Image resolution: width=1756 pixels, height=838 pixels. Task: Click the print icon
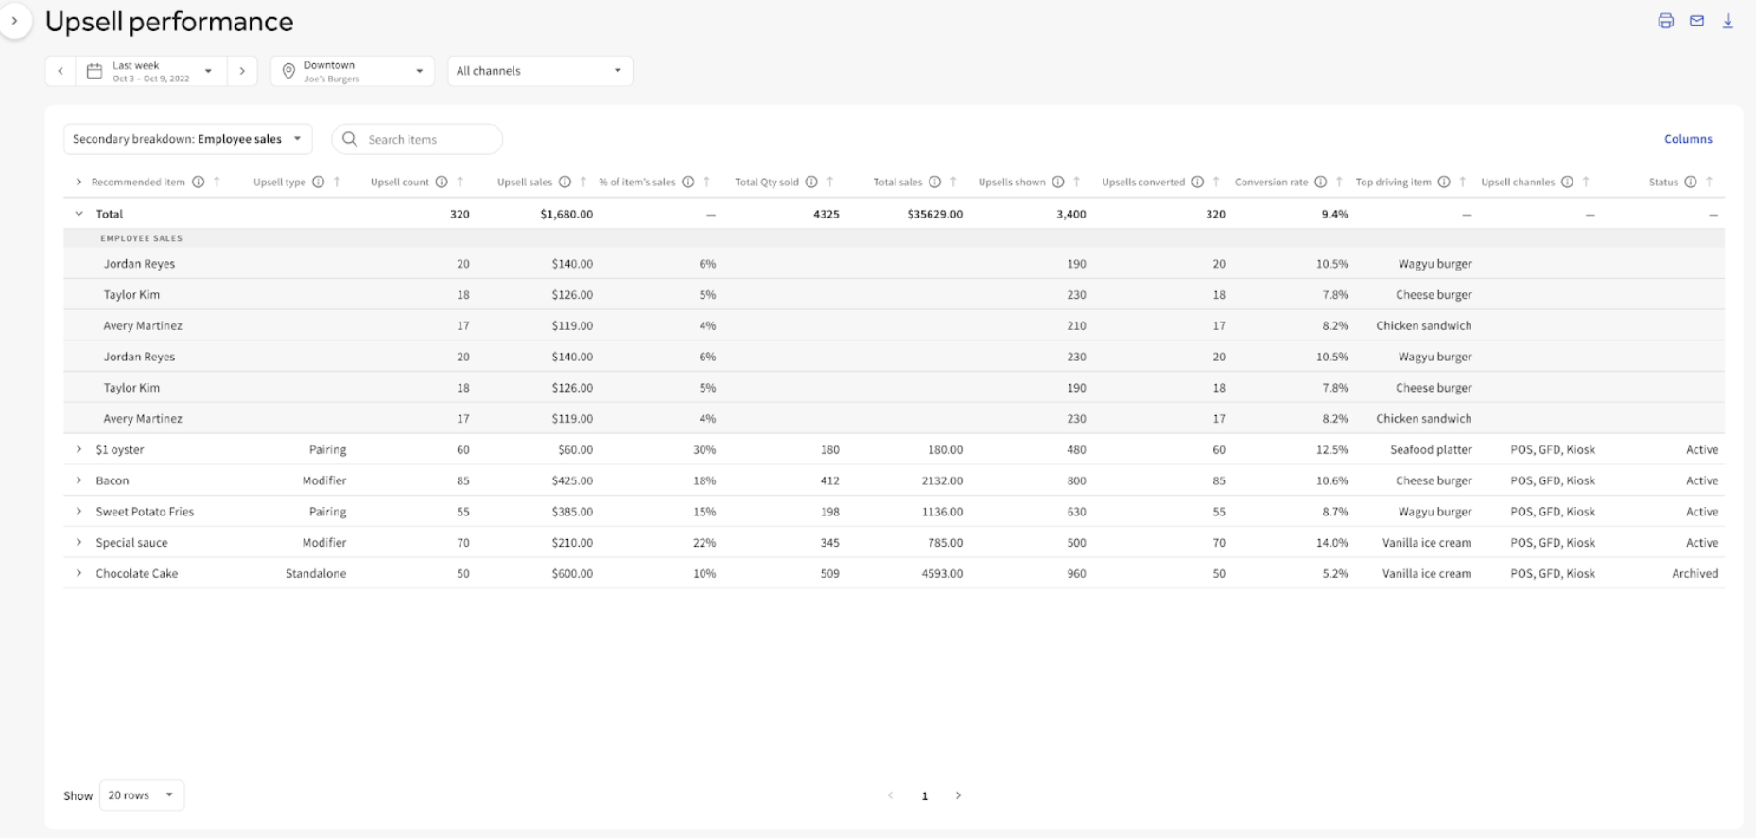[x=1665, y=21]
